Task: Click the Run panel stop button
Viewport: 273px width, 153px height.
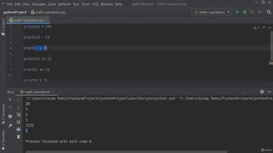Action: [x=10, y=107]
